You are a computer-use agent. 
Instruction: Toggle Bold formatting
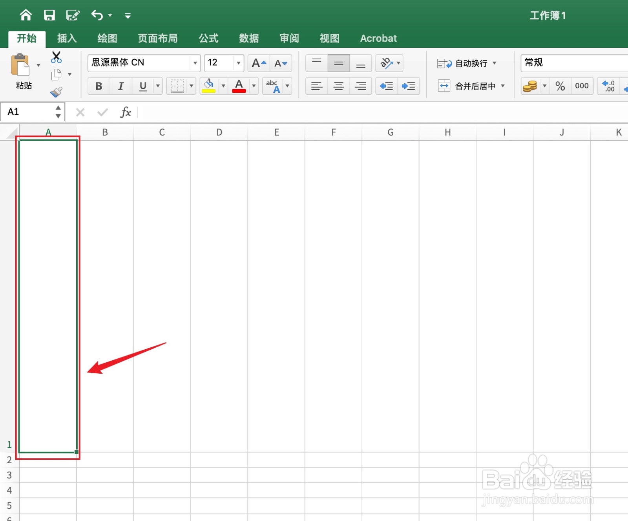click(99, 86)
